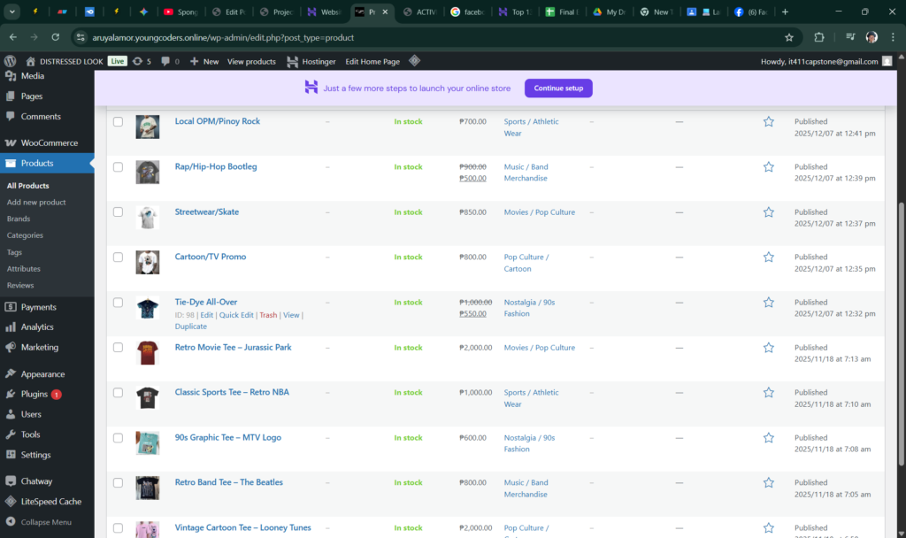This screenshot has height=538, width=906.
Task: Open WooCommerce in the sidebar menu
Action: (x=49, y=142)
